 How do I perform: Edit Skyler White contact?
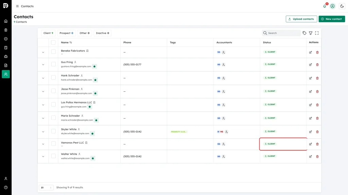(311, 132)
